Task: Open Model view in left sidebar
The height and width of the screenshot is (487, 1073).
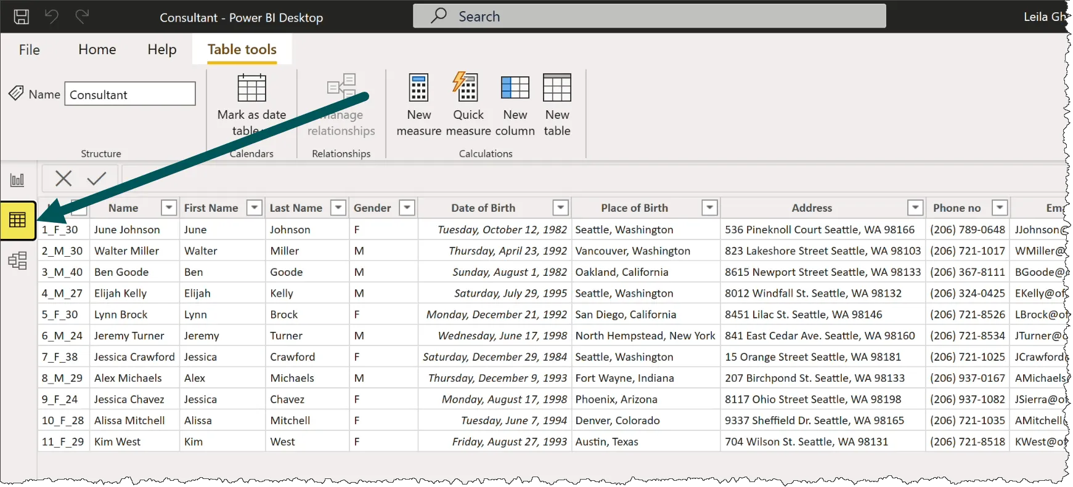Action: 18,260
